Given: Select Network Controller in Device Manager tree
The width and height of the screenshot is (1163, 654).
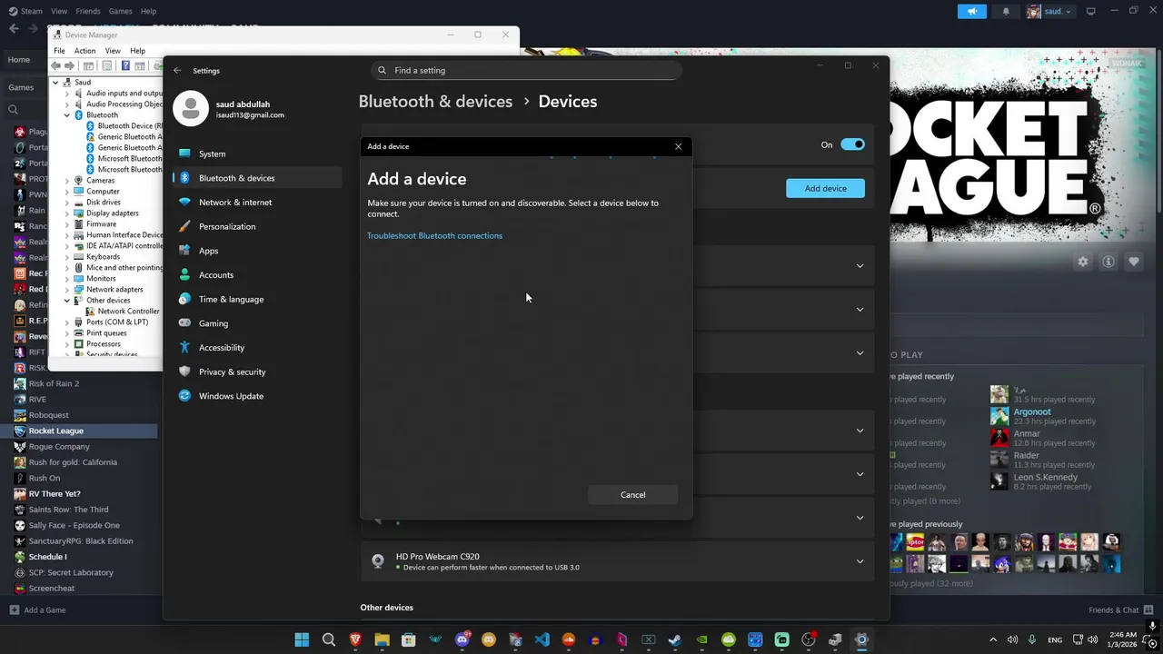Looking at the screenshot, I should (128, 312).
